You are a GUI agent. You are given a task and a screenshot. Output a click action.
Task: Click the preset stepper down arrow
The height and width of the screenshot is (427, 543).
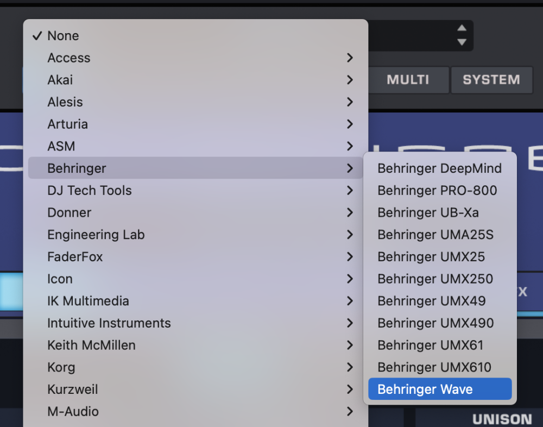[x=462, y=42]
